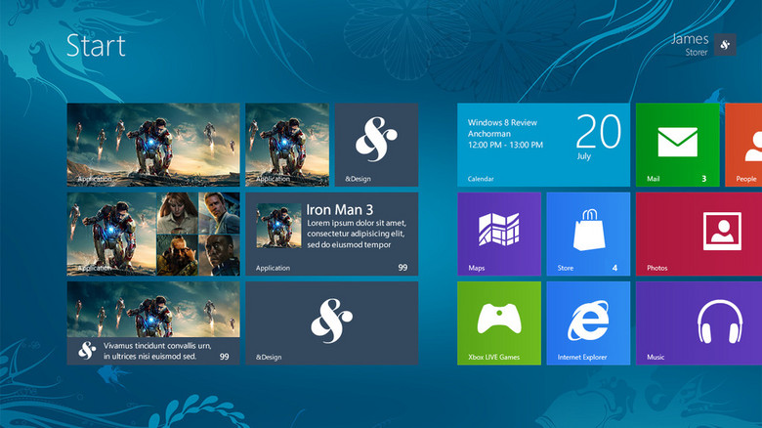
Task: Click the Start heading text
Action: (96, 46)
